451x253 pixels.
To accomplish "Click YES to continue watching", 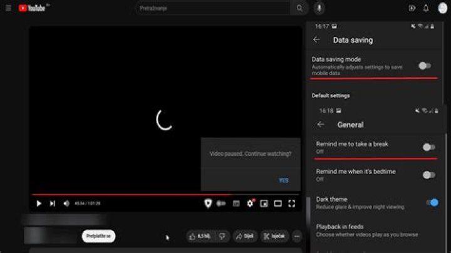I will click(x=284, y=180).
